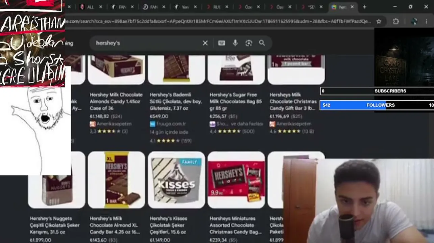Click the magnifying glass search icon
The height and width of the screenshot is (243, 434).
click(262, 43)
